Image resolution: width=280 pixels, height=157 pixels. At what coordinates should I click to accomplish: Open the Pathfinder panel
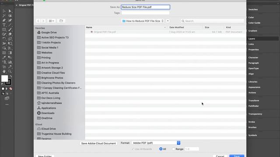pyautogui.click(x=253, y=106)
